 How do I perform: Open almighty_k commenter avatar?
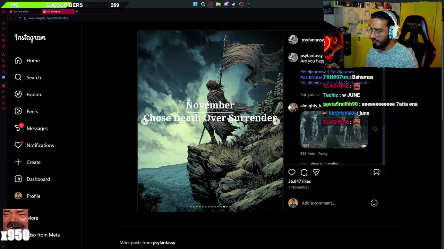(293, 107)
